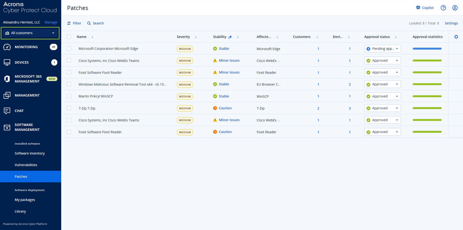
Task: Sort by Customers arrow icon
Action: click(317, 37)
